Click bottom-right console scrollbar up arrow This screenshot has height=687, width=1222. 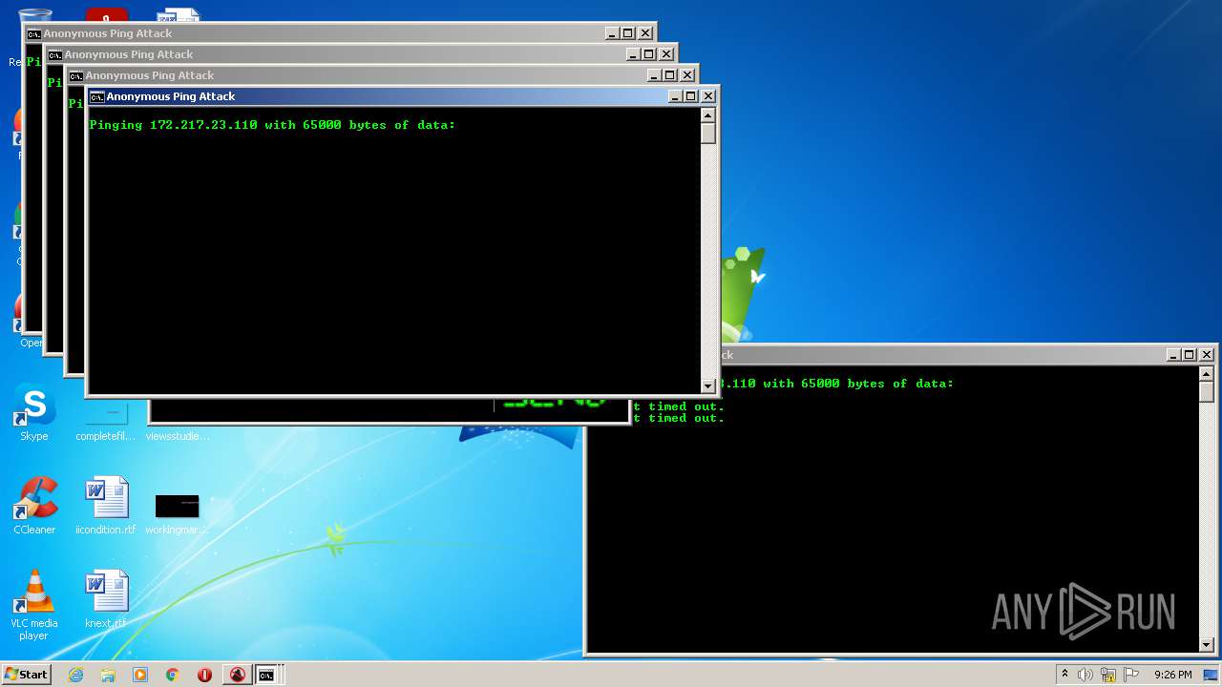[1207, 373]
